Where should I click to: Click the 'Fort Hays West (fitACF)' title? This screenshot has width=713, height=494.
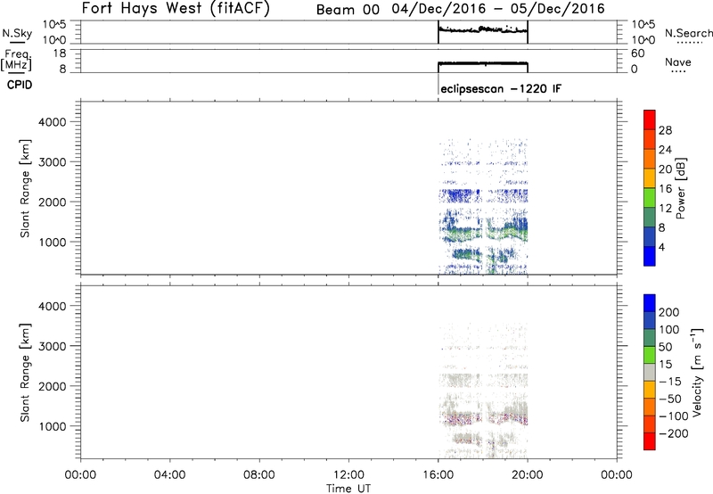(176, 8)
